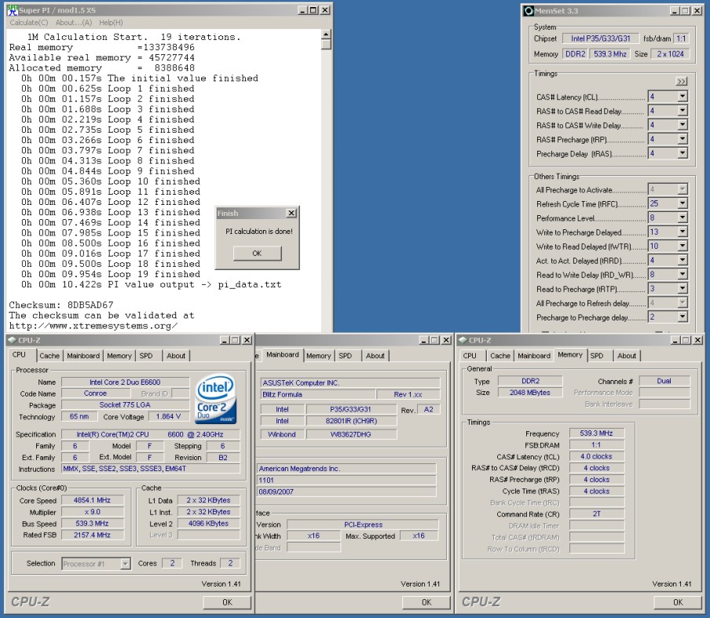This screenshot has width=710, height=618.
Task: Click the 'Loop 19 finished' line in Super PI
Action: pyautogui.click(x=111, y=274)
